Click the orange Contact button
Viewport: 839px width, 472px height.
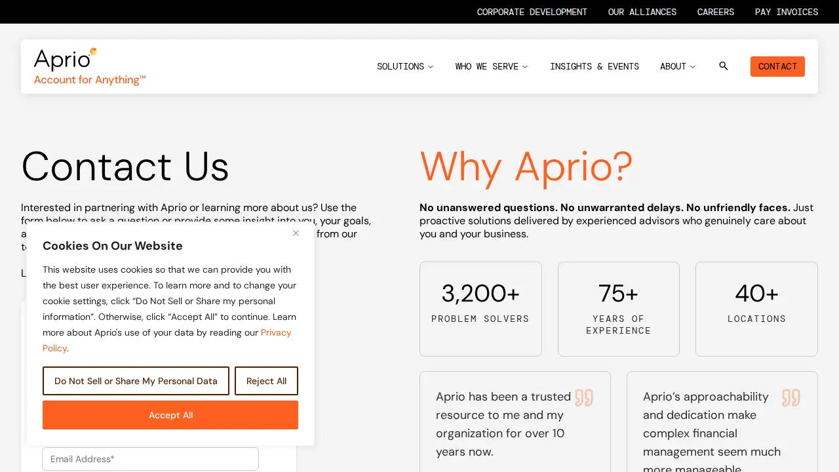777,66
